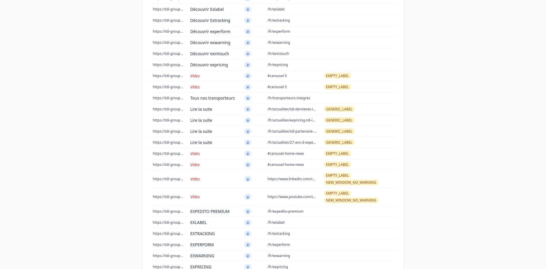
Task: Click the red "Vides" label in LinkedIn row
Action: pos(195,179)
